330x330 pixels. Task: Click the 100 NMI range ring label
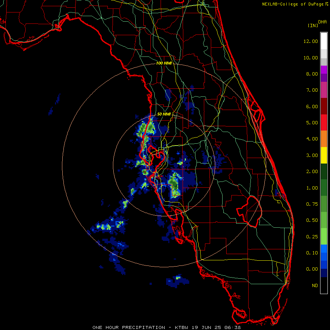(x=164, y=63)
